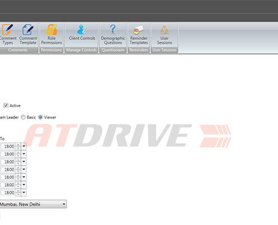278x225 pixels.
Task: Open dropdown of the first 18:00 row
Action: [x=24, y=146]
